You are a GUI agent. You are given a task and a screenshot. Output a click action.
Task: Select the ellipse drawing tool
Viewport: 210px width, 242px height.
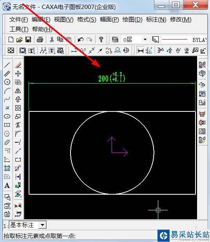click(7, 116)
